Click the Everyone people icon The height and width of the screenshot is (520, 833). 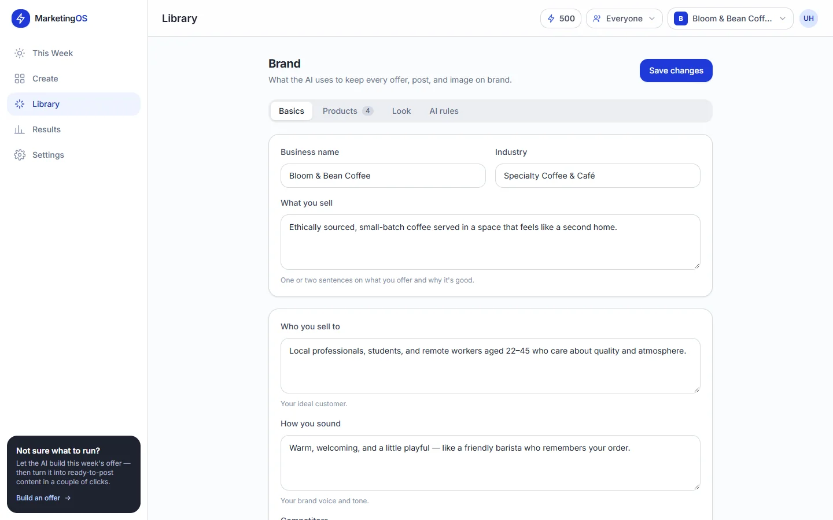(x=597, y=18)
